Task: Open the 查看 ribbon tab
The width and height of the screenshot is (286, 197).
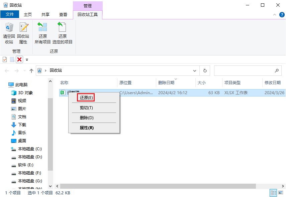Action: tap(63, 14)
